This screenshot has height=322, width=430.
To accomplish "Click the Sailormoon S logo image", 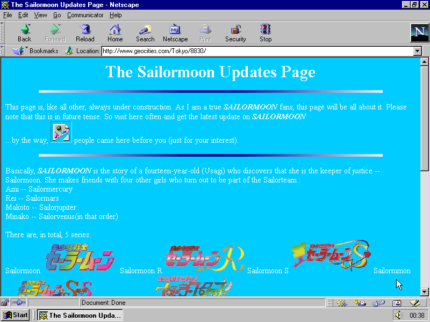I will (x=331, y=256).
